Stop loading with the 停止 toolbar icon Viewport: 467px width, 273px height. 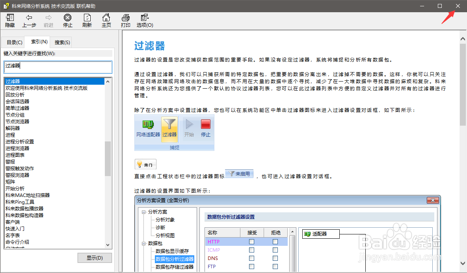(68, 18)
